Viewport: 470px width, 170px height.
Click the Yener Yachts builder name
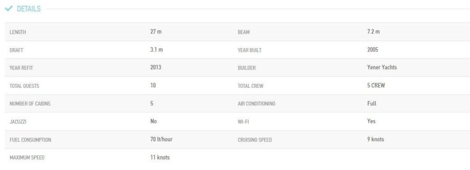click(382, 67)
